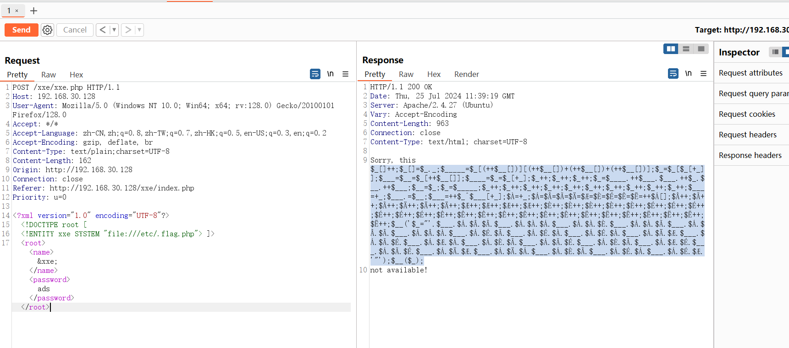
Task: Expand Request attributes in Inspector
Action: 751,73
